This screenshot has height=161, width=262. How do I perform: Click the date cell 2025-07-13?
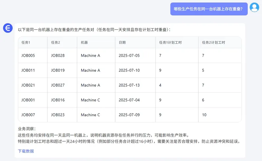(x=129, y=85)
